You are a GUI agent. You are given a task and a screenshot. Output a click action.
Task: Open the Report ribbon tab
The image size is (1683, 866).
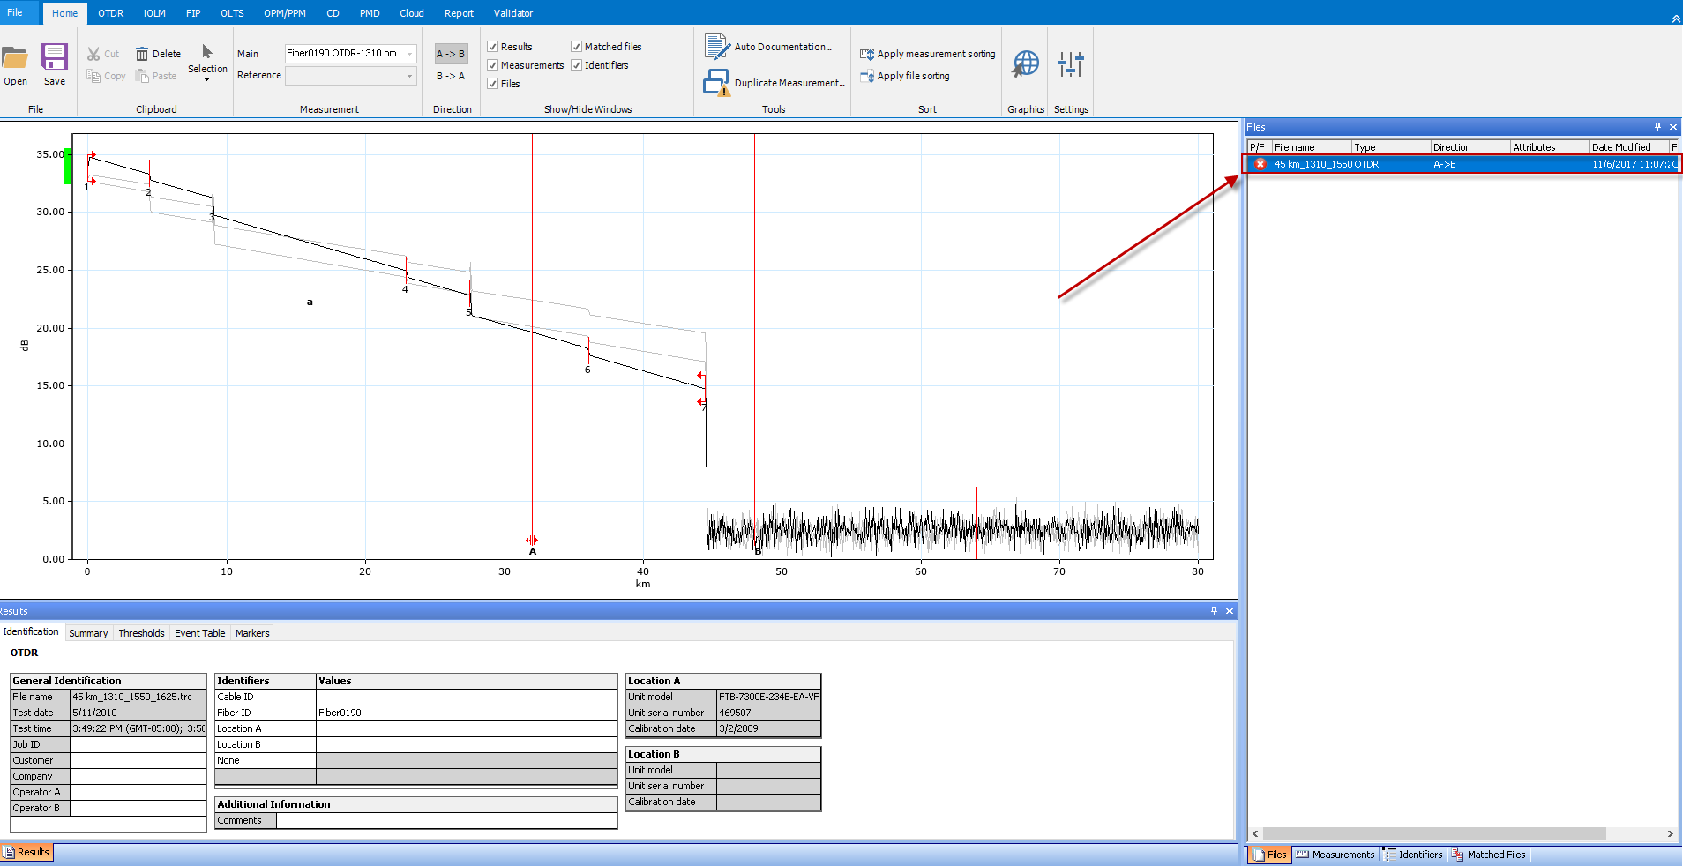(459, 13)
